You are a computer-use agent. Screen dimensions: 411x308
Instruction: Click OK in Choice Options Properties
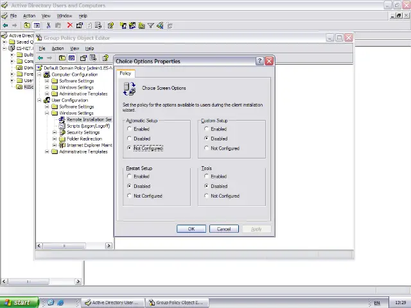[191, 229]
